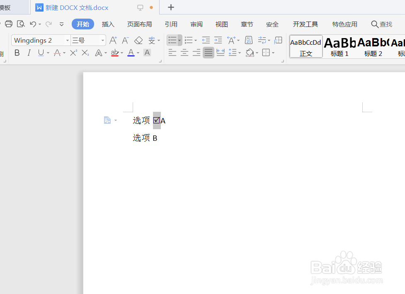405x294 pixels.
Task: Open highlight color dropdown arrow
Action: 122,53
